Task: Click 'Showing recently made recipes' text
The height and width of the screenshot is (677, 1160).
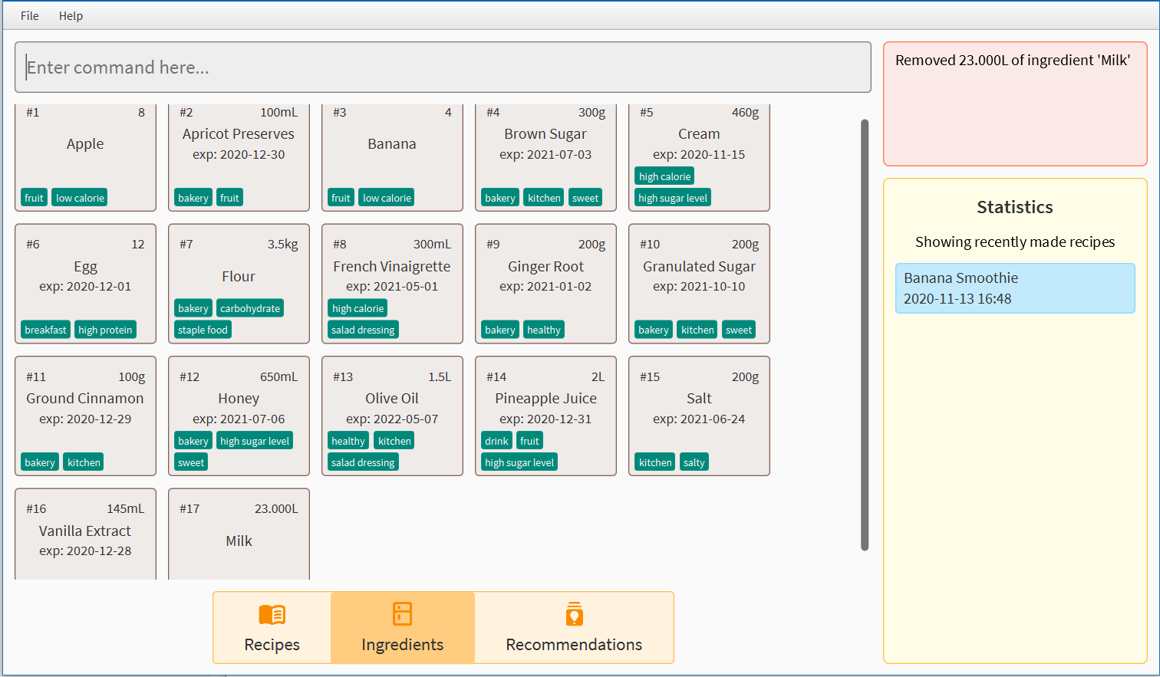Action: [x=1015, y=242]
